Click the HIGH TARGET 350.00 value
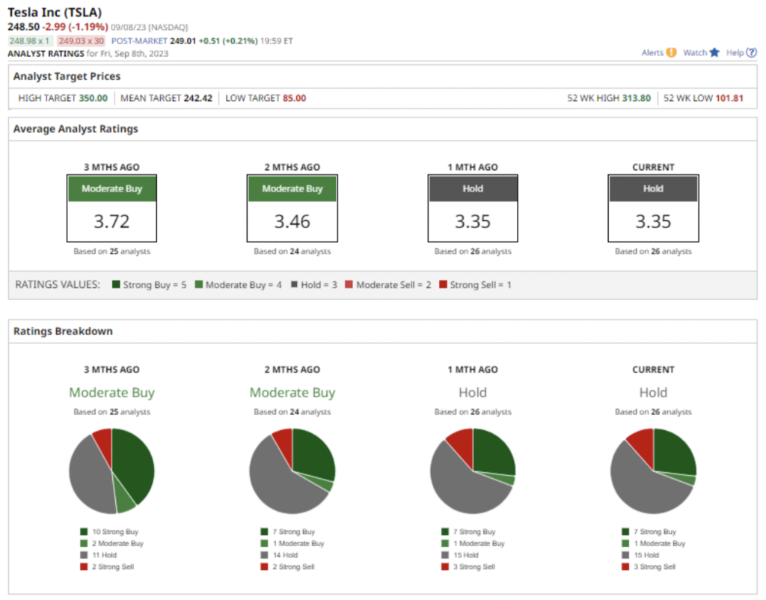 [x=94, y=98]
